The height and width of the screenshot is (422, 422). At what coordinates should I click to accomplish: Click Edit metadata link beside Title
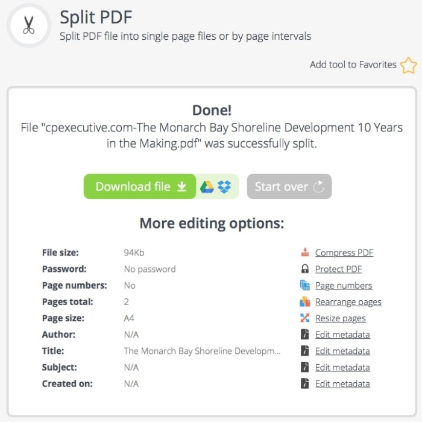(x=342, y=350)
